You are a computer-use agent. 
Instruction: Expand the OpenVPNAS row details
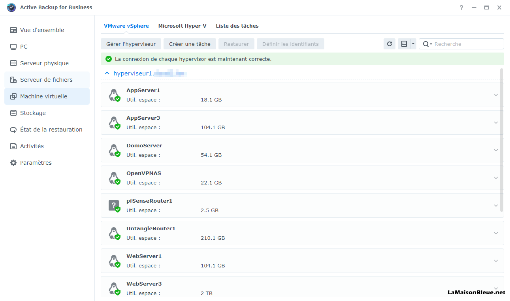[x=496, y=178]
